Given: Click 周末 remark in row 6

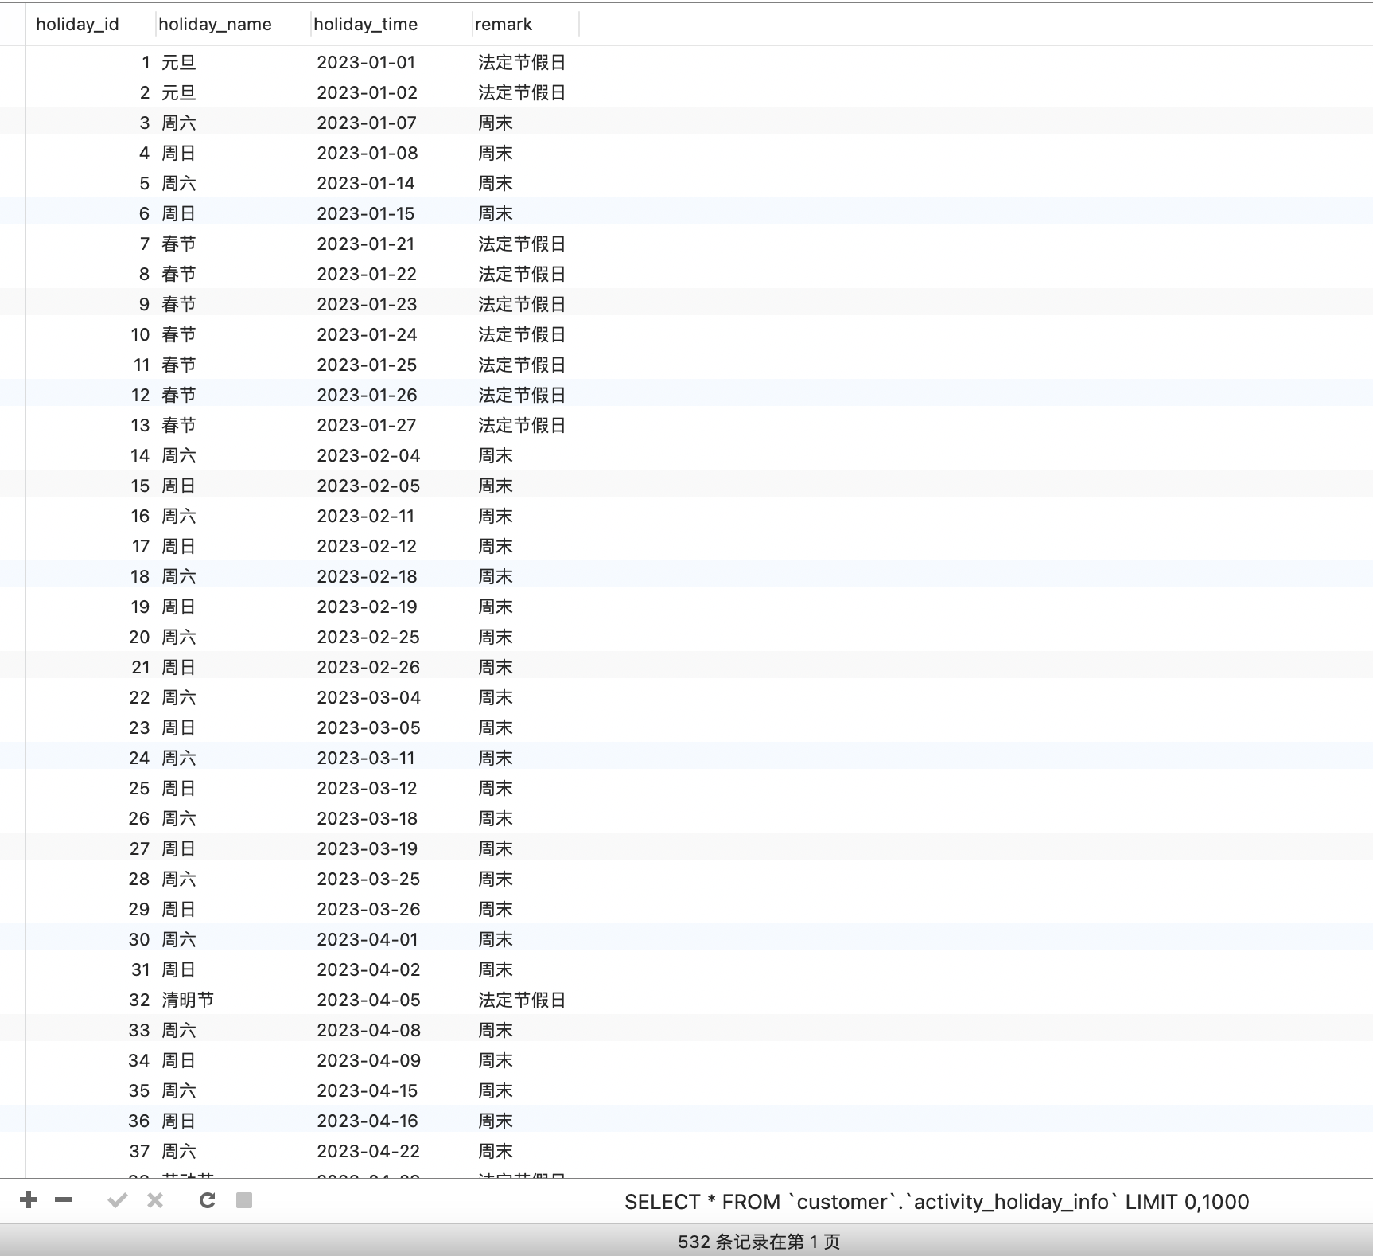Looking at the screenshot, I should tap(495, 213).
